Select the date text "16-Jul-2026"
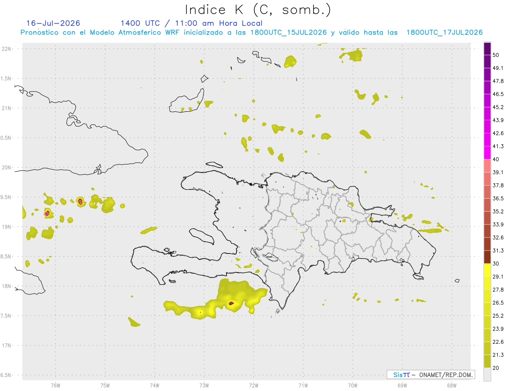This screenshot has width=507, height=391. tap(53, 23)
